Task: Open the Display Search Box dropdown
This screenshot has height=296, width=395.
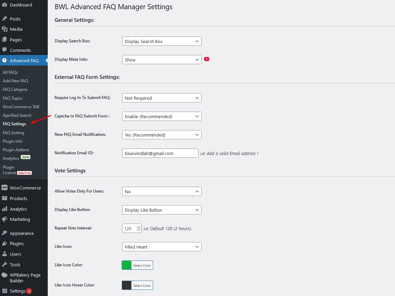Action: tap(161, 41)
